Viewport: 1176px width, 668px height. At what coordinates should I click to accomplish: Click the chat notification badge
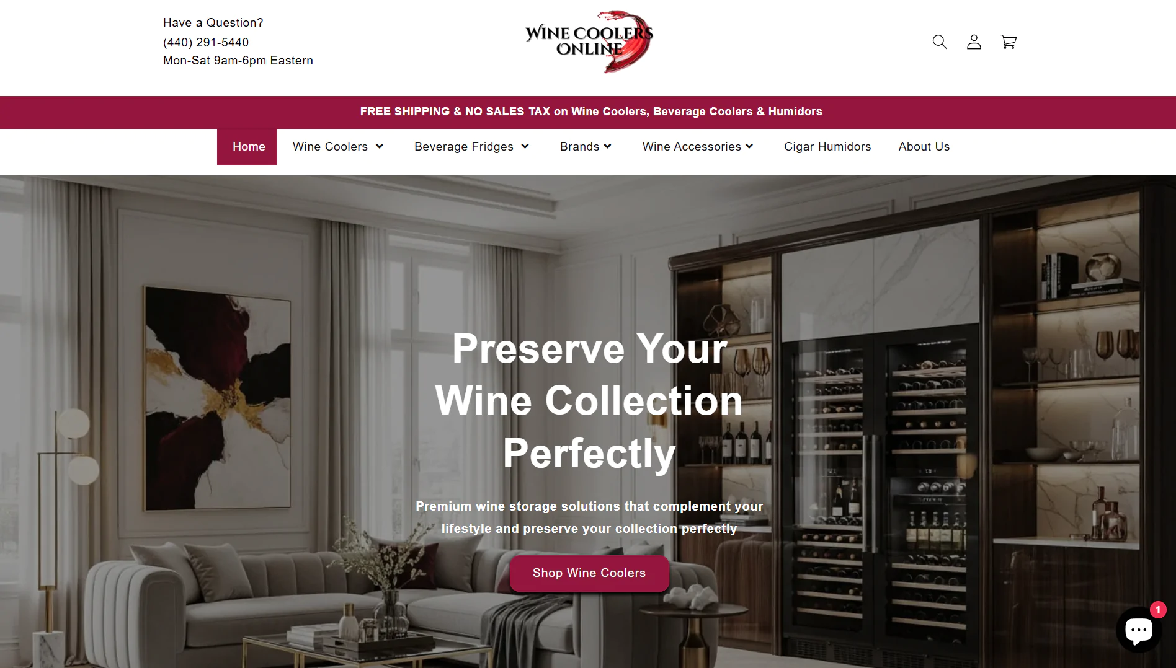click(1158, 609)
